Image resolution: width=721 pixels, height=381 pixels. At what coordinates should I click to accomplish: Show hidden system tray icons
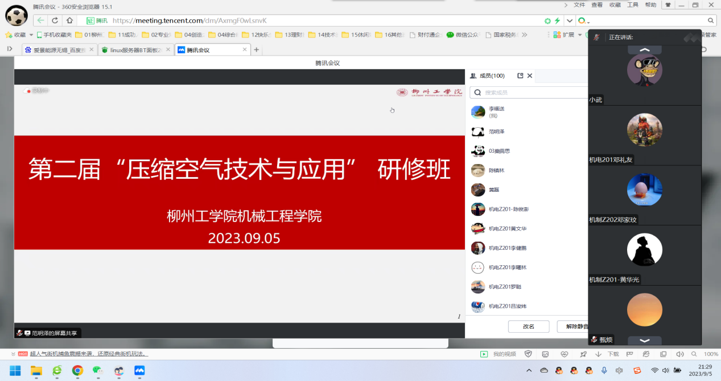(529, 371)
